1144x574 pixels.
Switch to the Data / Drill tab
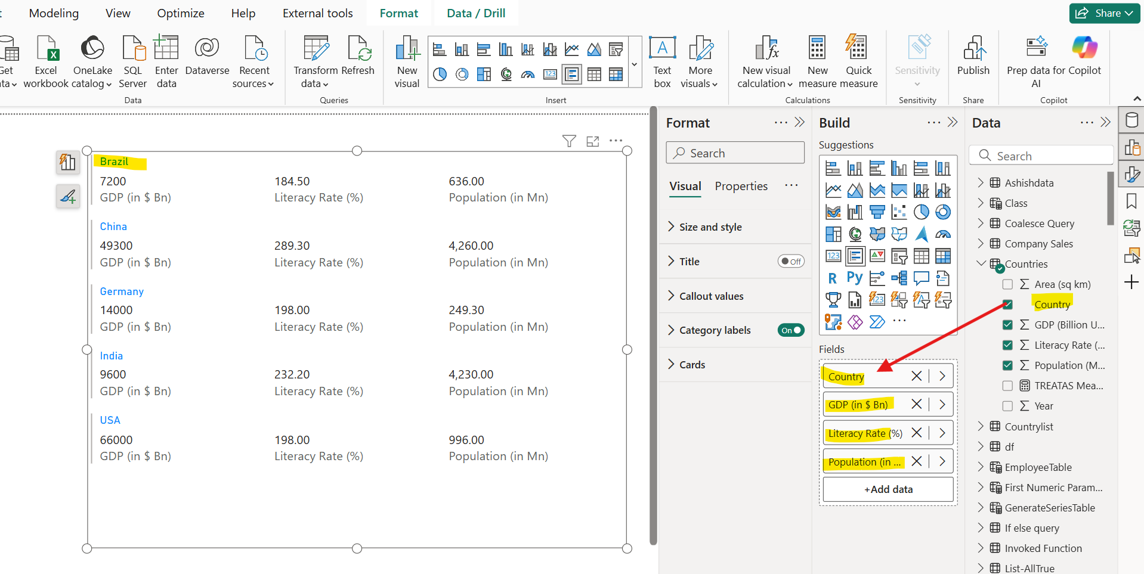click(475, 13)
